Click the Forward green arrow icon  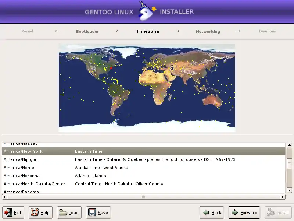click(234, 213)
